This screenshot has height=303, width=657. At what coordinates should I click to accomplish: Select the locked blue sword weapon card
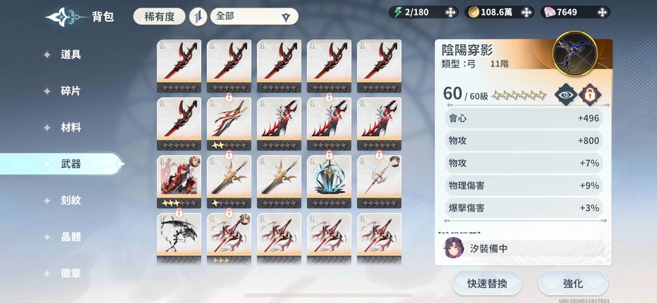[329, 181]
